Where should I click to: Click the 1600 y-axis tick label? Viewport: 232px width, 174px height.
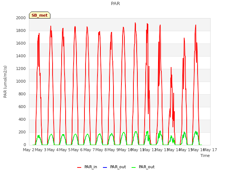tap(21, 43)
